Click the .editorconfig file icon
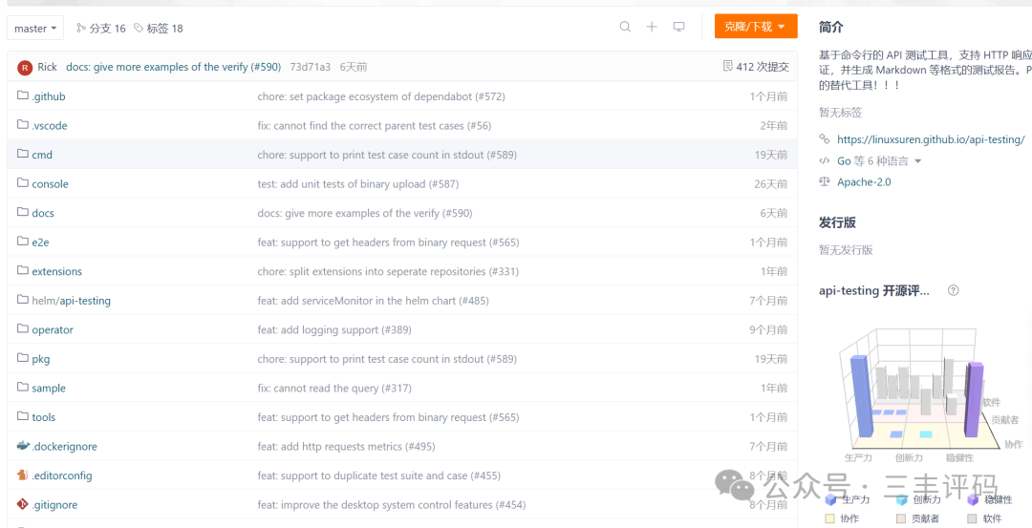The height and width of the screenshot is (528, 1032). click(23, 475)
